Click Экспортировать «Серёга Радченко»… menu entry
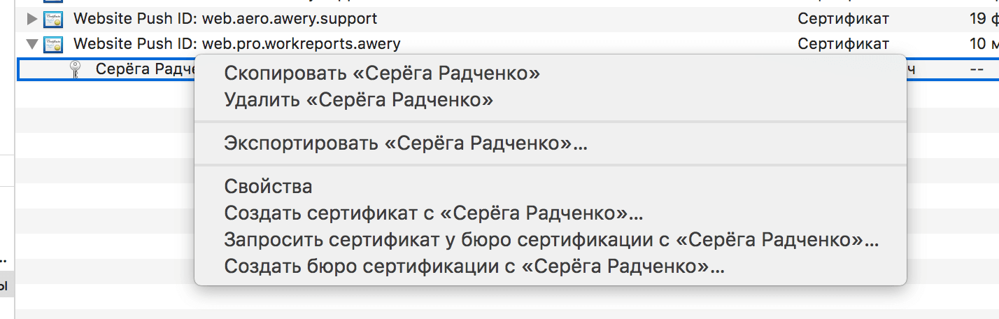Image resolution: width=999 pixels, height=319 pixels. tap(406, 143)
